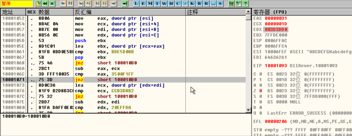The height and width of the screenshot is (136, 352).
Task: Select EFL register value 00000206
Action: (276, 122)
